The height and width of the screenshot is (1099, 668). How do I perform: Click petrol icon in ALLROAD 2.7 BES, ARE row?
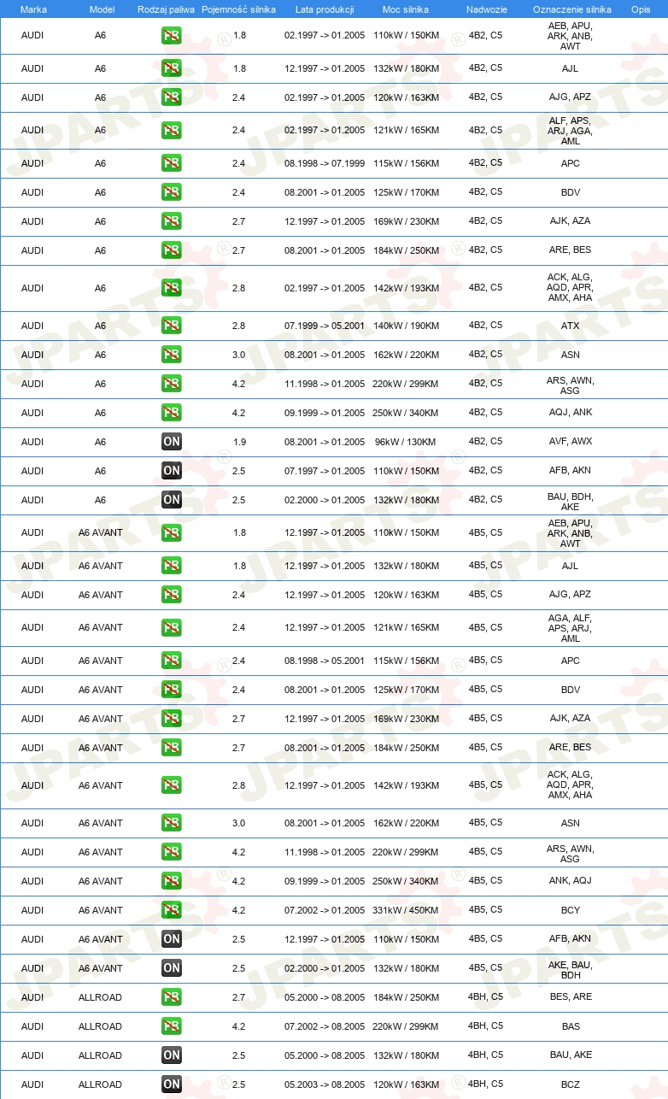pyautogui.click(x=172, y=997)
